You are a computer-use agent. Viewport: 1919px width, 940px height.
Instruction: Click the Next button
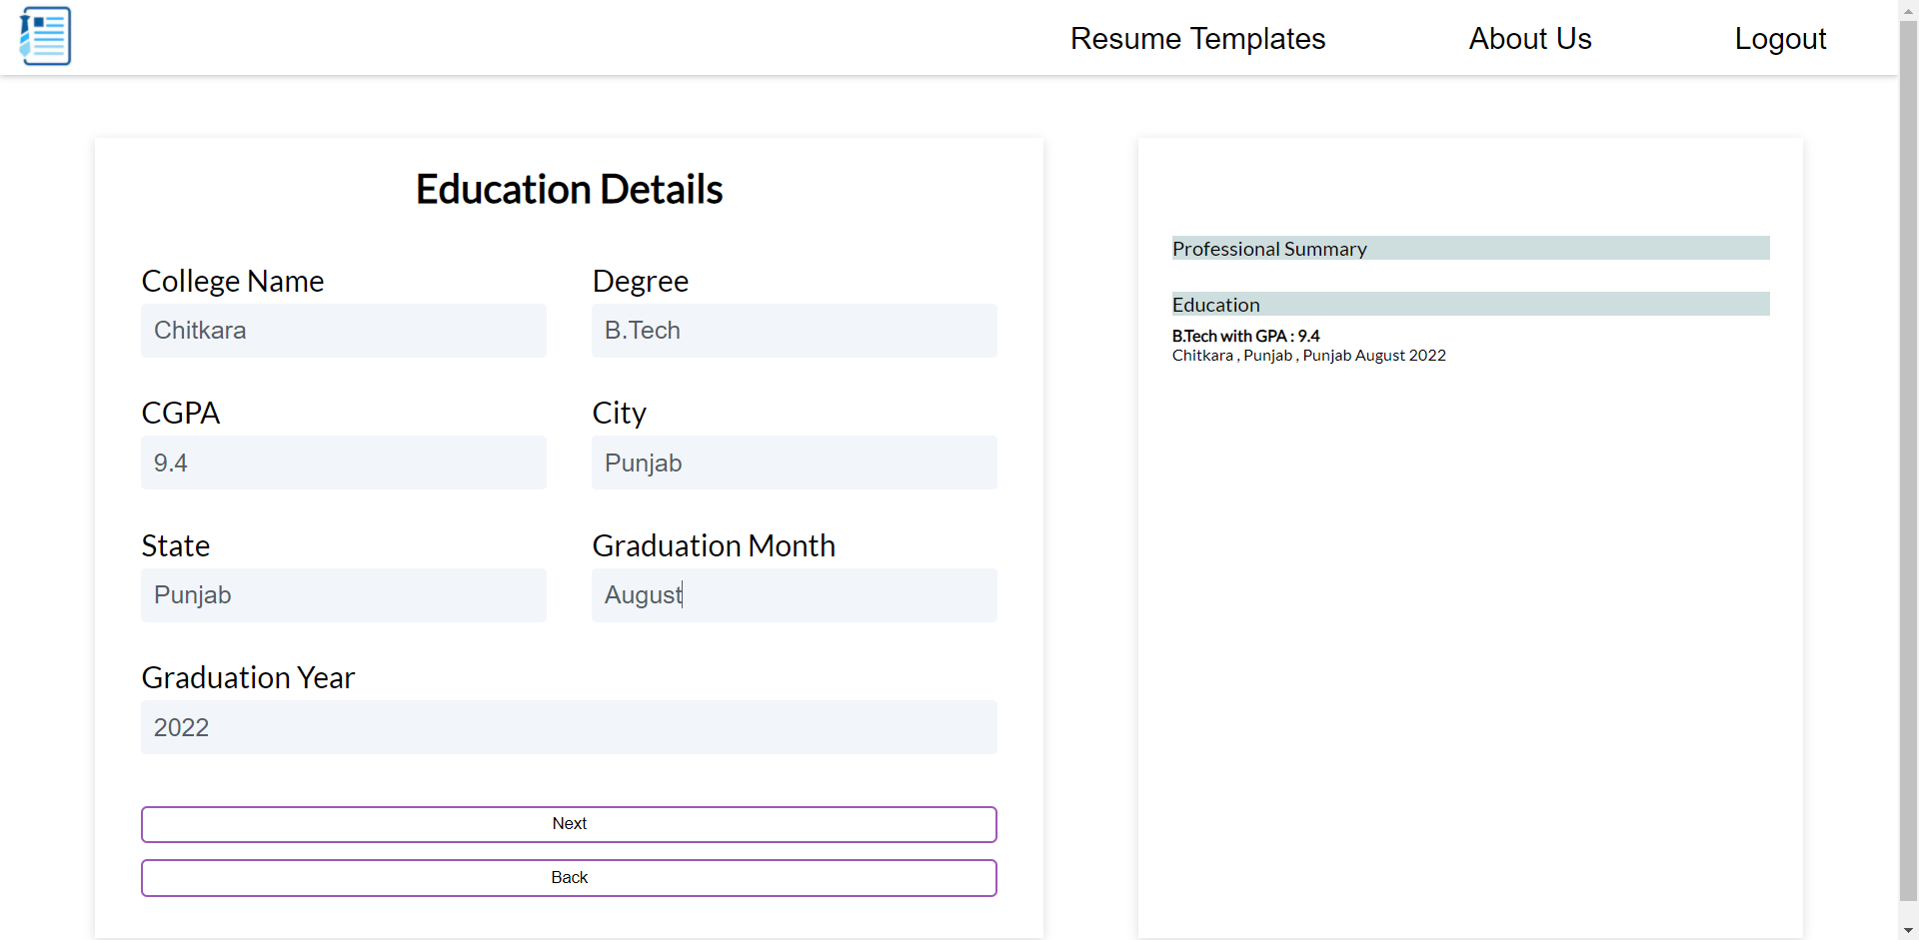coord(569,824)
